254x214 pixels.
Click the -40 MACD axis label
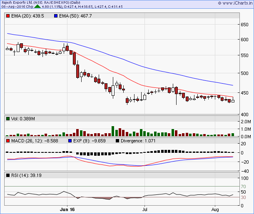pyautogui.click(x=245, y=171)
